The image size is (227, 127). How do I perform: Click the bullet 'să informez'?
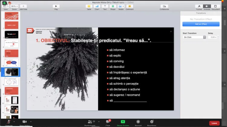click(117, 50)
